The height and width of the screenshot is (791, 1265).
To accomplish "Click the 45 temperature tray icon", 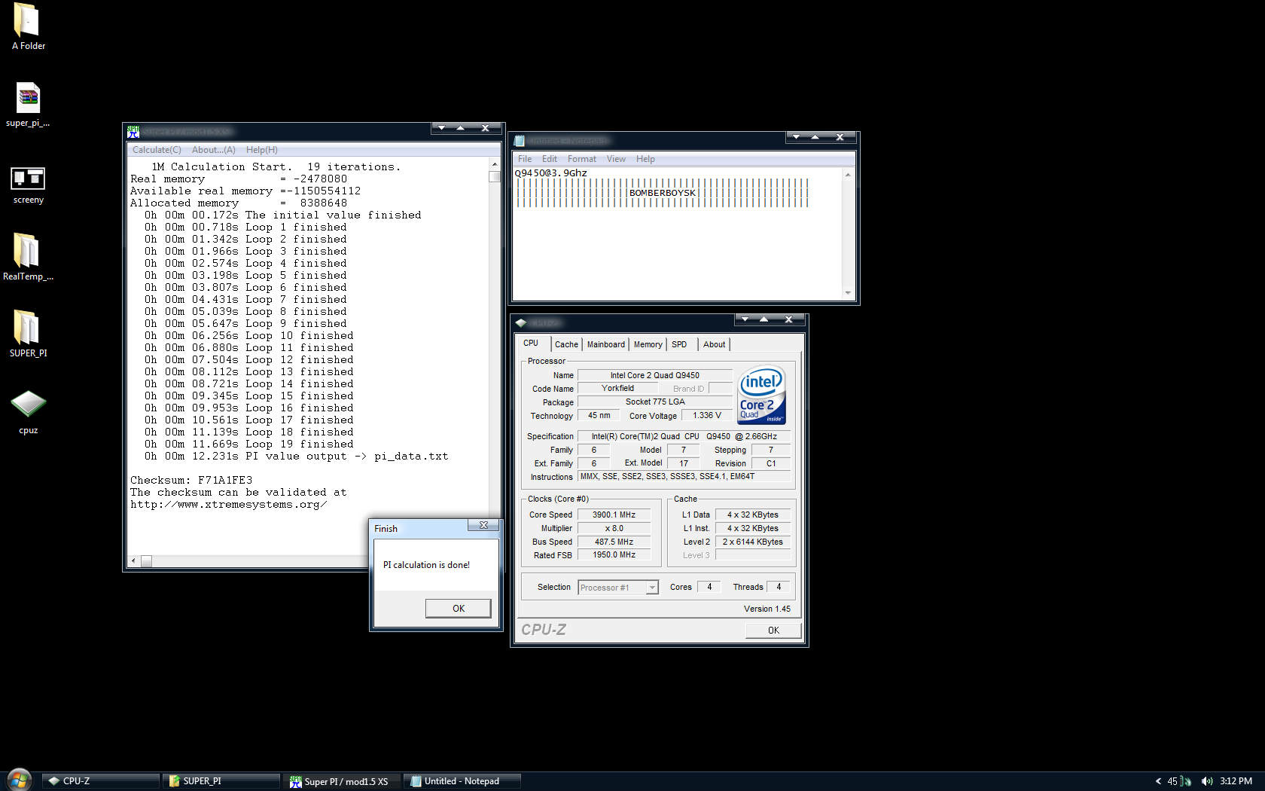I will [1172, 781].
